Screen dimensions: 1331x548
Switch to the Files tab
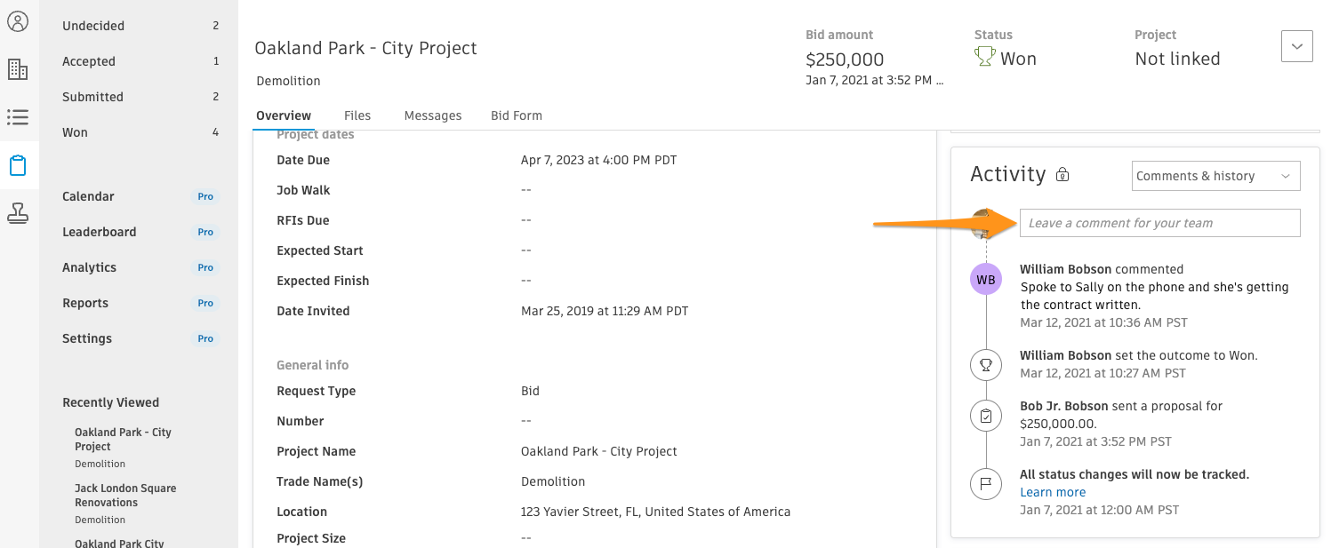[x=357, y=115]
